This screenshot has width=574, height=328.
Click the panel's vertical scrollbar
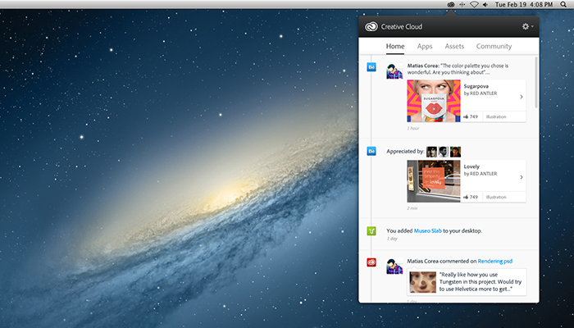536,82
